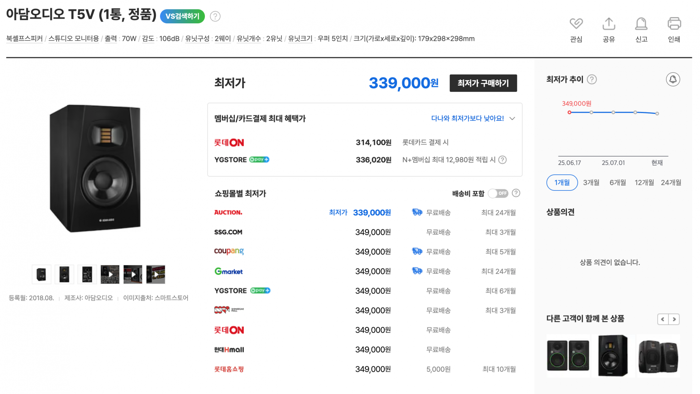Toggle 배송비 포함 switch

click(498, 193)
